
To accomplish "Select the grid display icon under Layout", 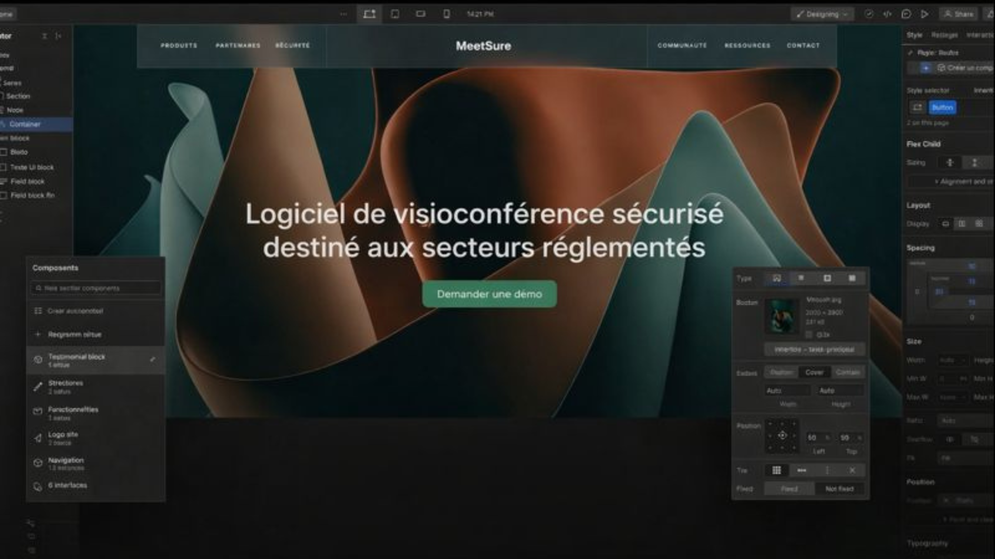I will [980, 224].
